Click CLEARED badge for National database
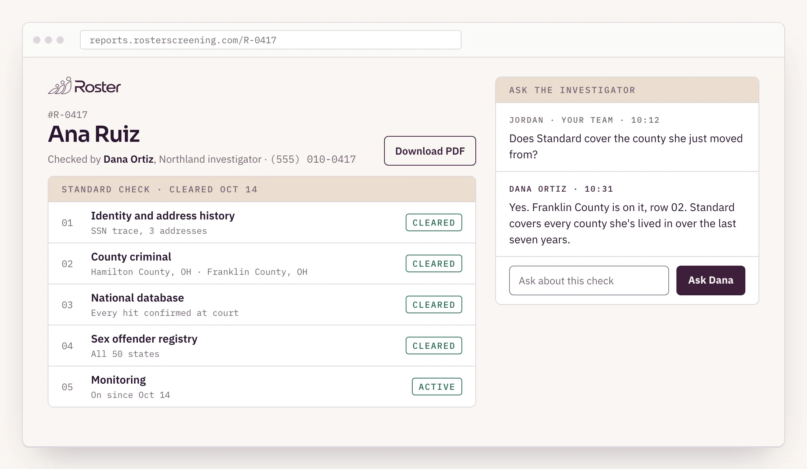807x469 pixels. [x=434, y=304]
